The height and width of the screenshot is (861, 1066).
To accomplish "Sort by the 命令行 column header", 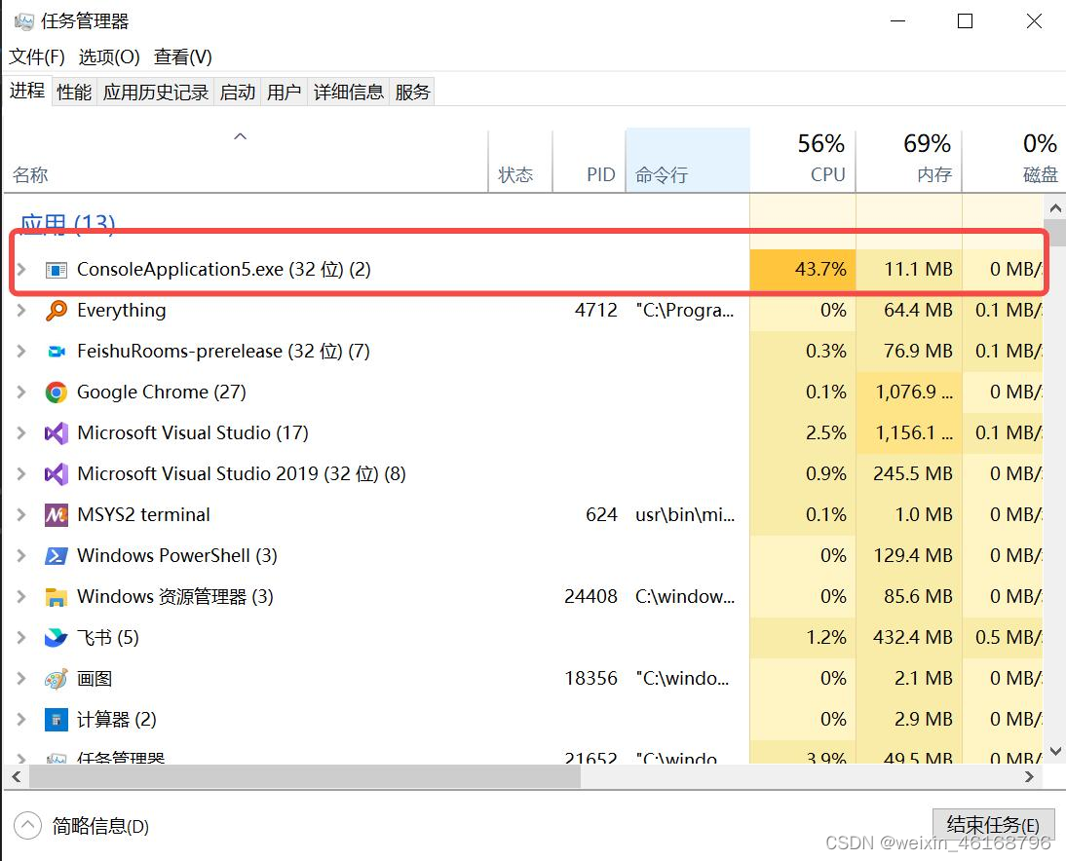I will pyautogui.click(x=687, y=162).
